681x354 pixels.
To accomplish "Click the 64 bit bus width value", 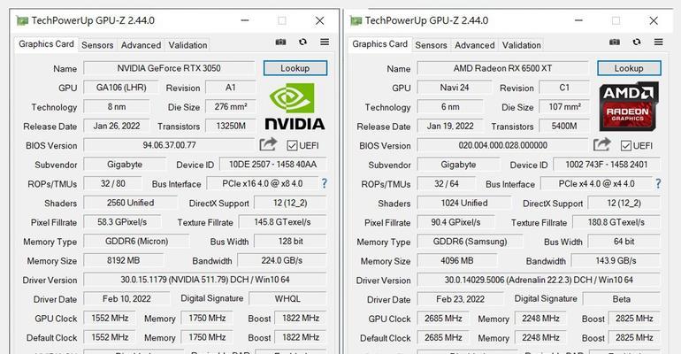I will click(624, 241).
